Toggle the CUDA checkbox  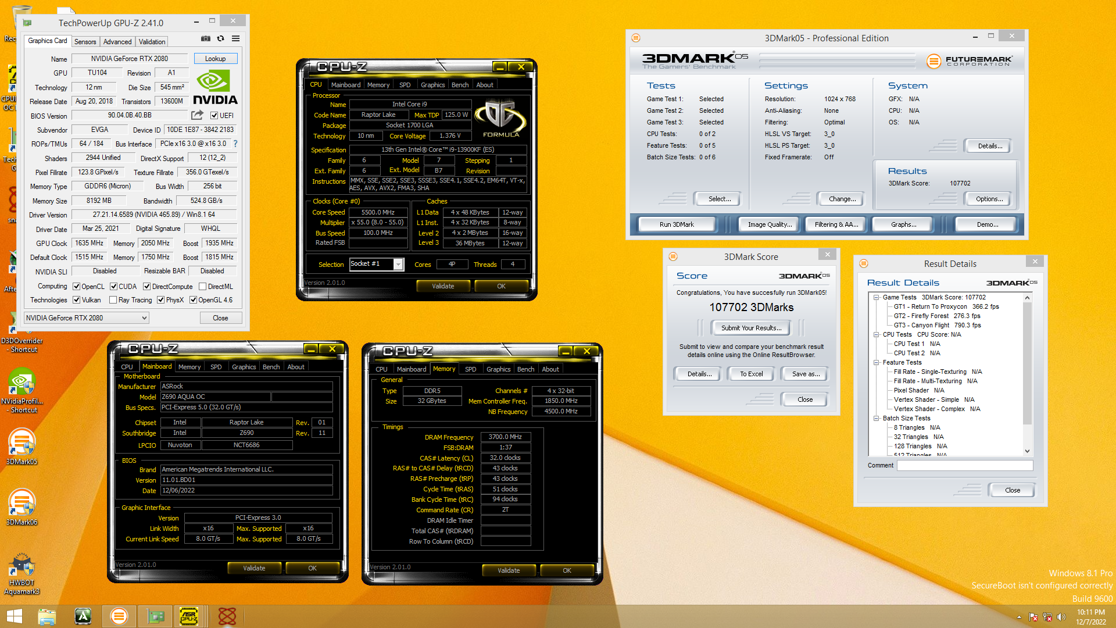(113, 287)
